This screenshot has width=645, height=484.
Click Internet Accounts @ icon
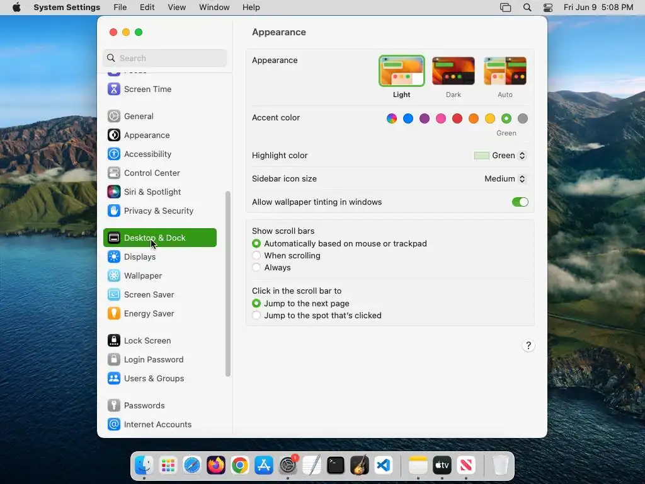tap(114, 424)
